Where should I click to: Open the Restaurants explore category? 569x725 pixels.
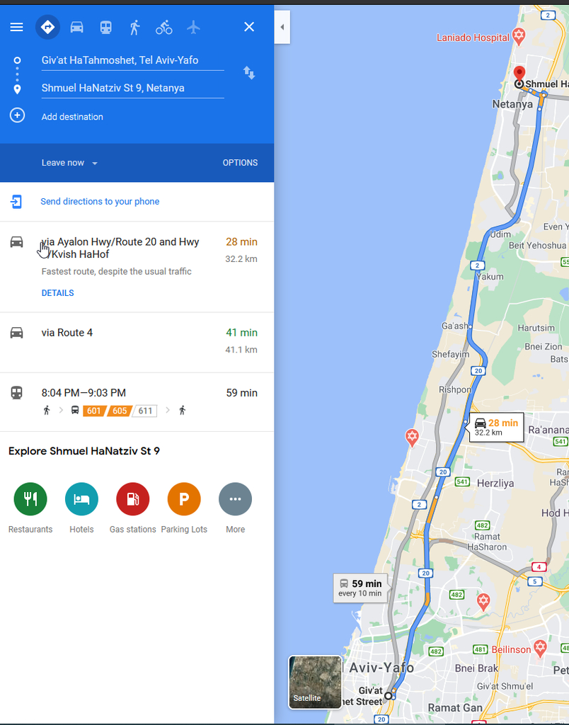[x=30, y=499]
